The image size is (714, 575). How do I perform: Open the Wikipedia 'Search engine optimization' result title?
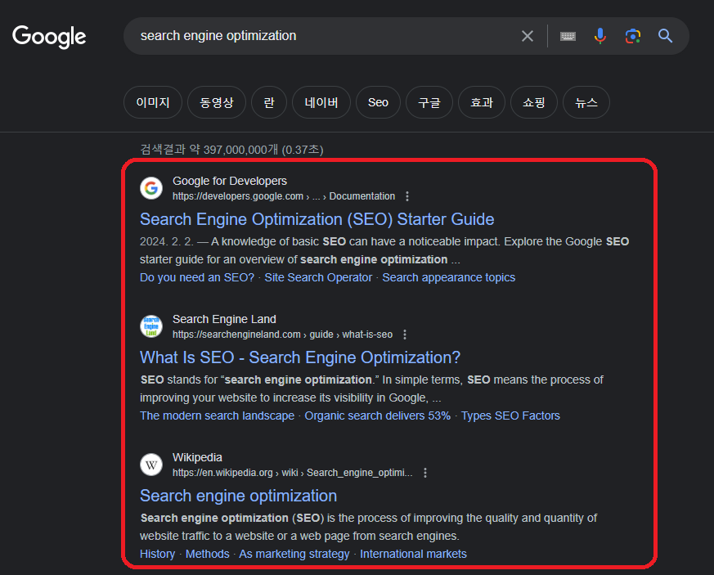[x=239, y=496]
